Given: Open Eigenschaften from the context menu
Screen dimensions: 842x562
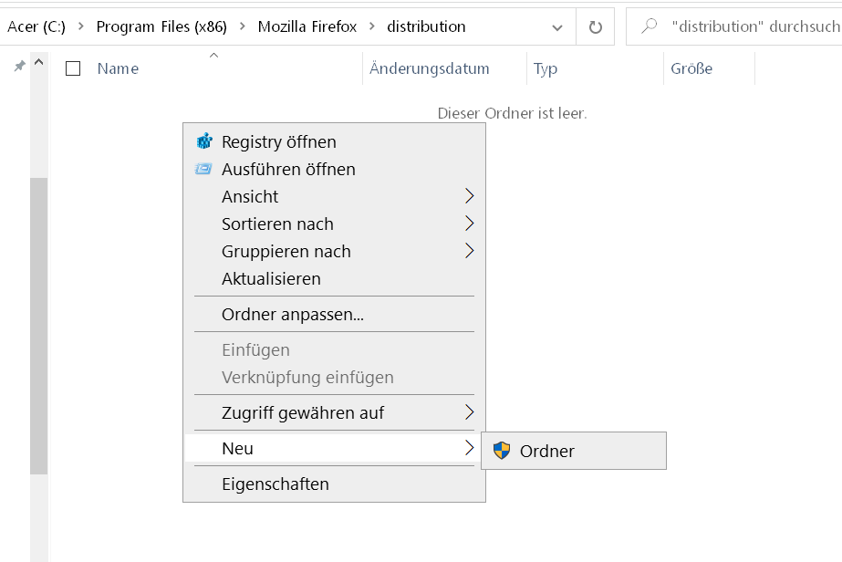Looking at the screenshot, I should pos(275,484).
